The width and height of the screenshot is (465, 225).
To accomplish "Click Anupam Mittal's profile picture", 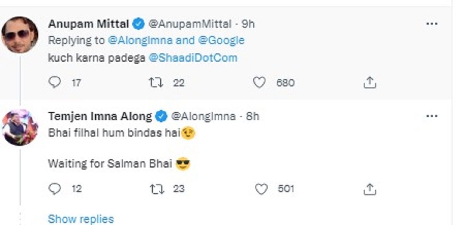I will click(x=19, y=34).
